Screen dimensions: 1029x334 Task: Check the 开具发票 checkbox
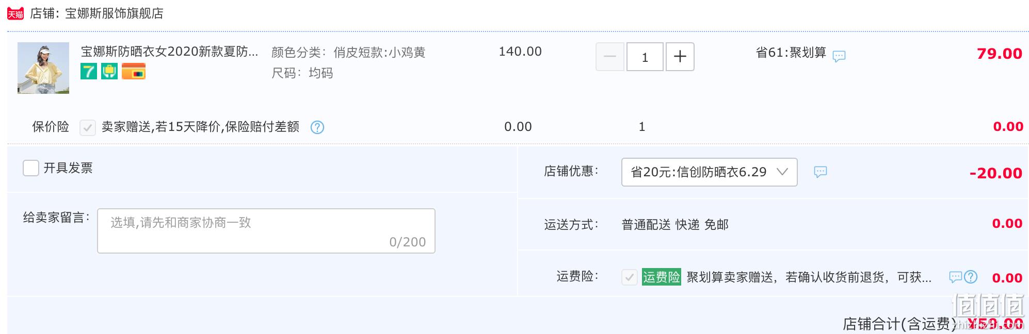click(31, 168)
